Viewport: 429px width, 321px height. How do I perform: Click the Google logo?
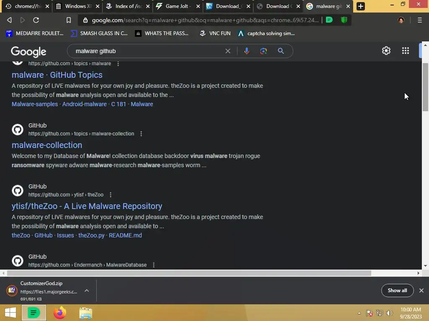(28, 51)
